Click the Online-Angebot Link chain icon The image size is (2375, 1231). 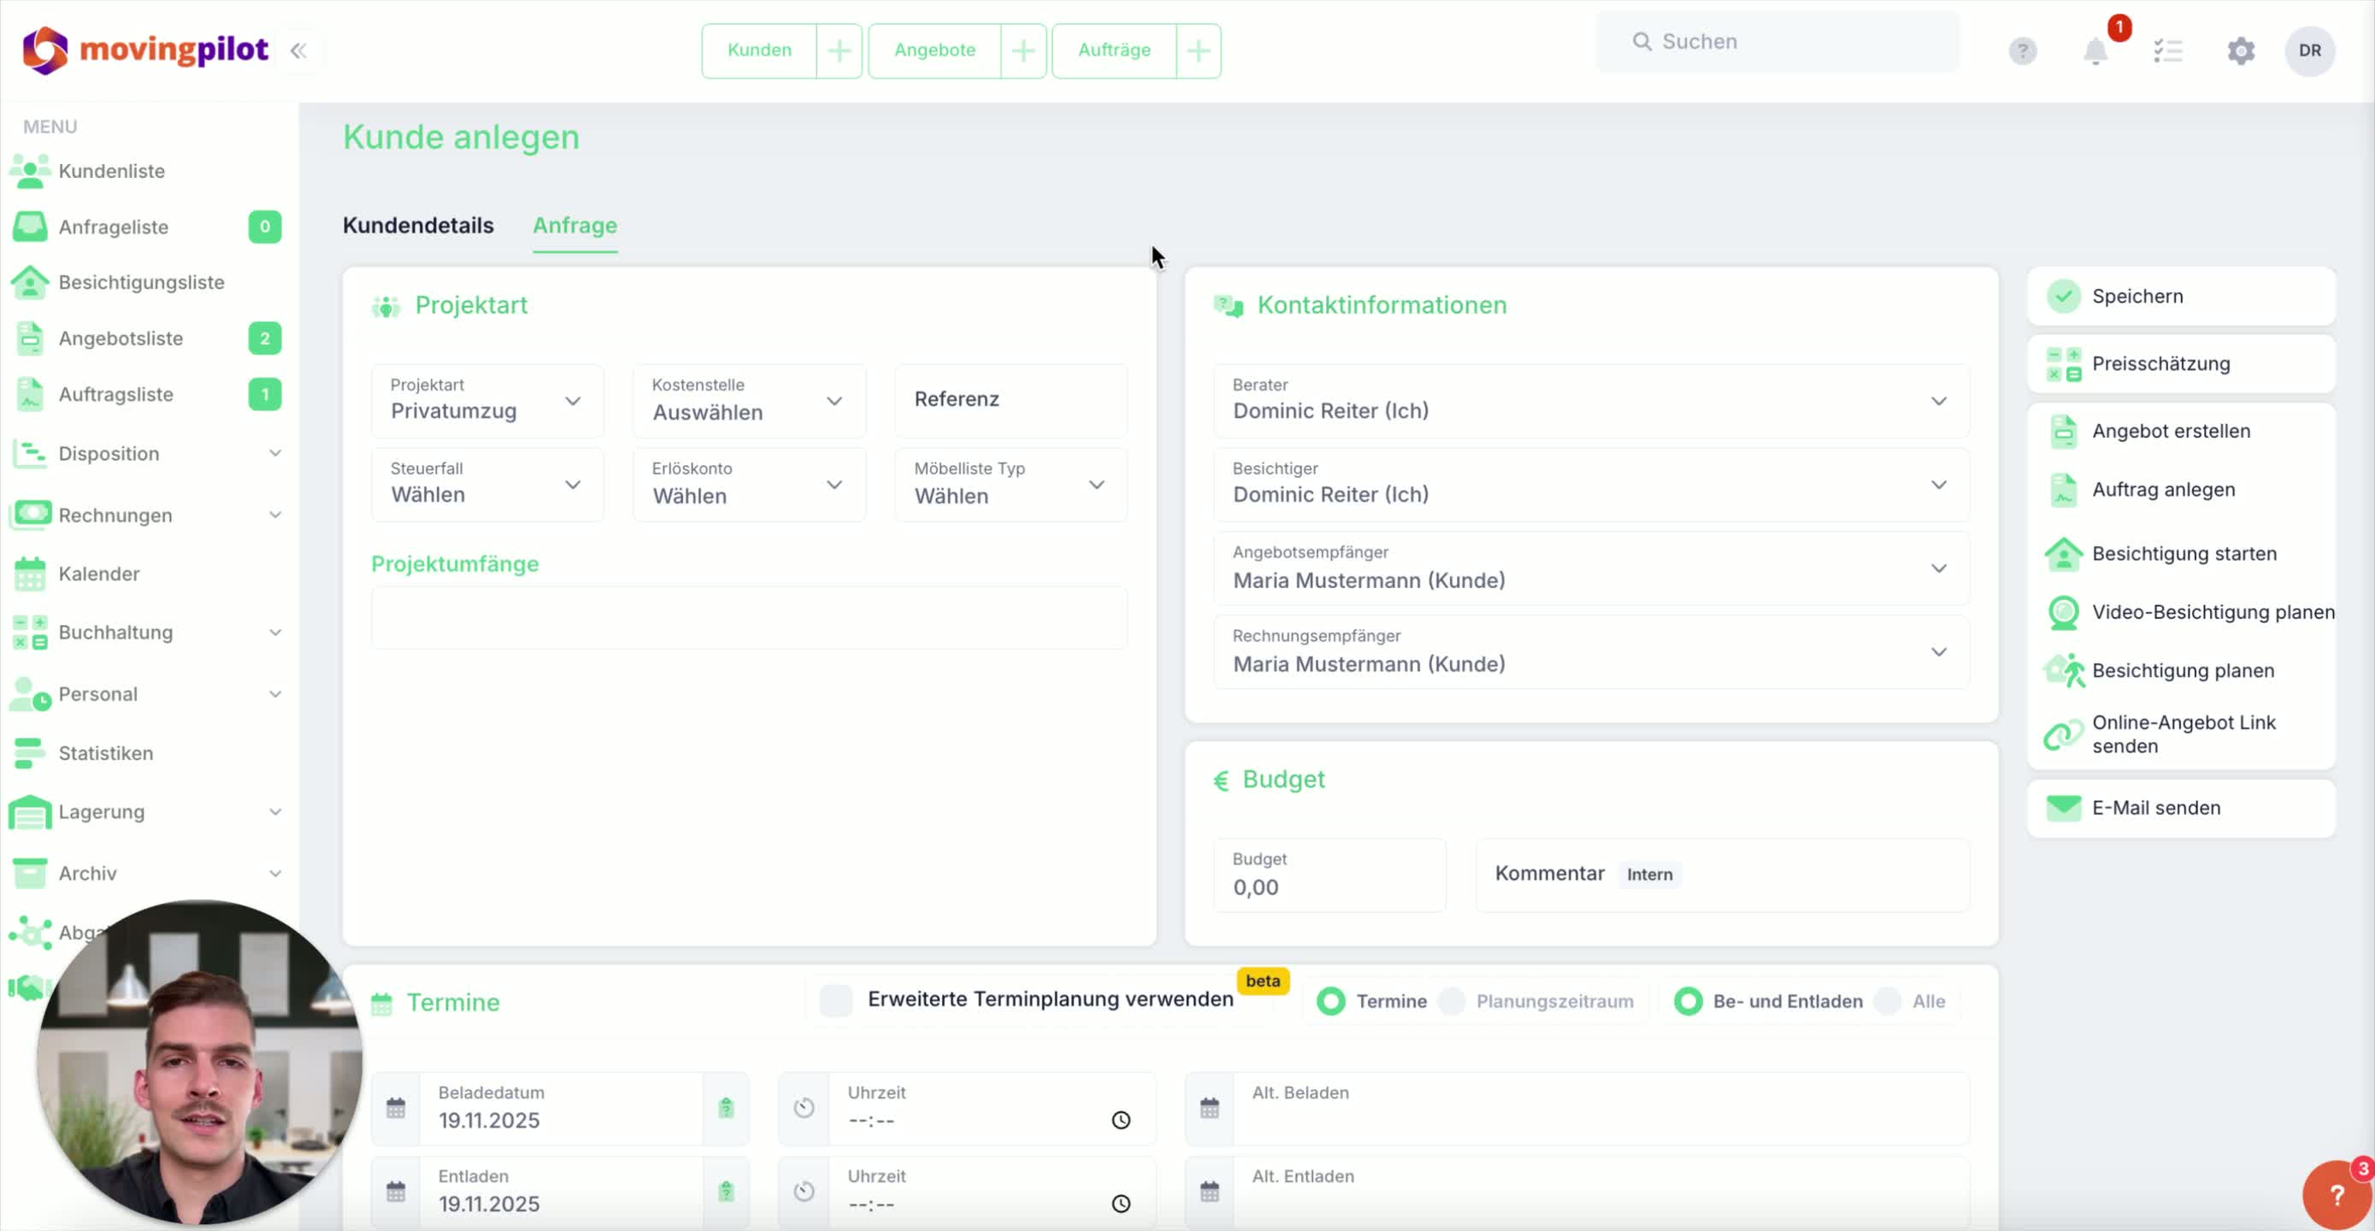pyautogui.click(x=2063, y=735)
